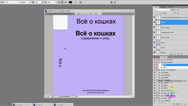
Task: Toggle dialog icon for Box - Brushed Steel
Action: click(157, 70)
